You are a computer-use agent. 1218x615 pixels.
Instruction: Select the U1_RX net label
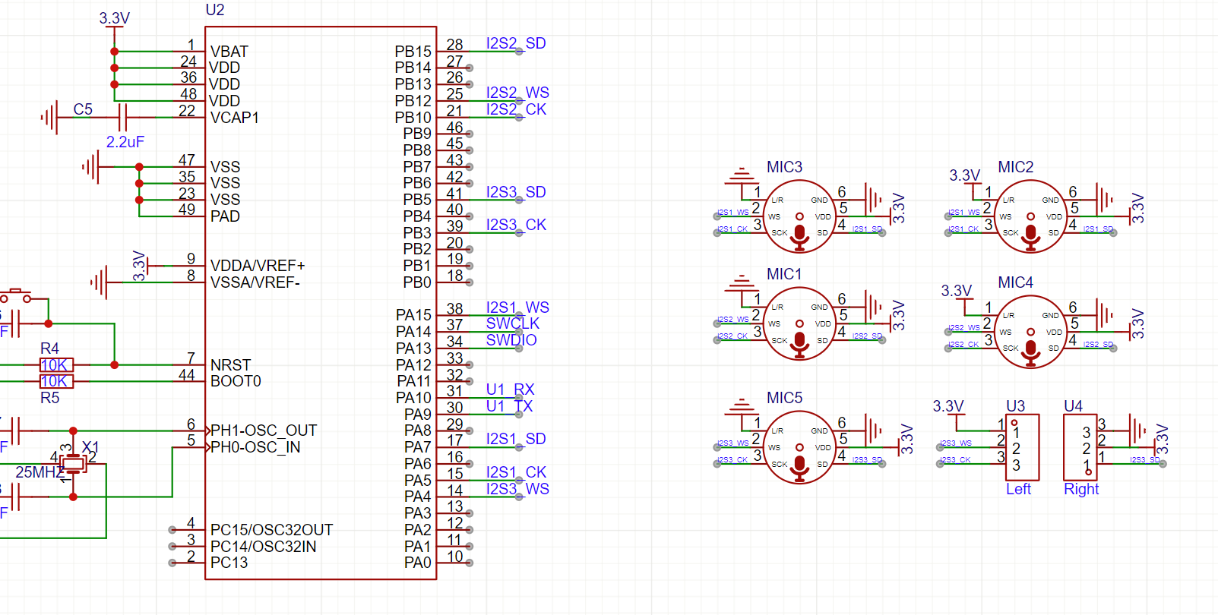pos(510,389)
